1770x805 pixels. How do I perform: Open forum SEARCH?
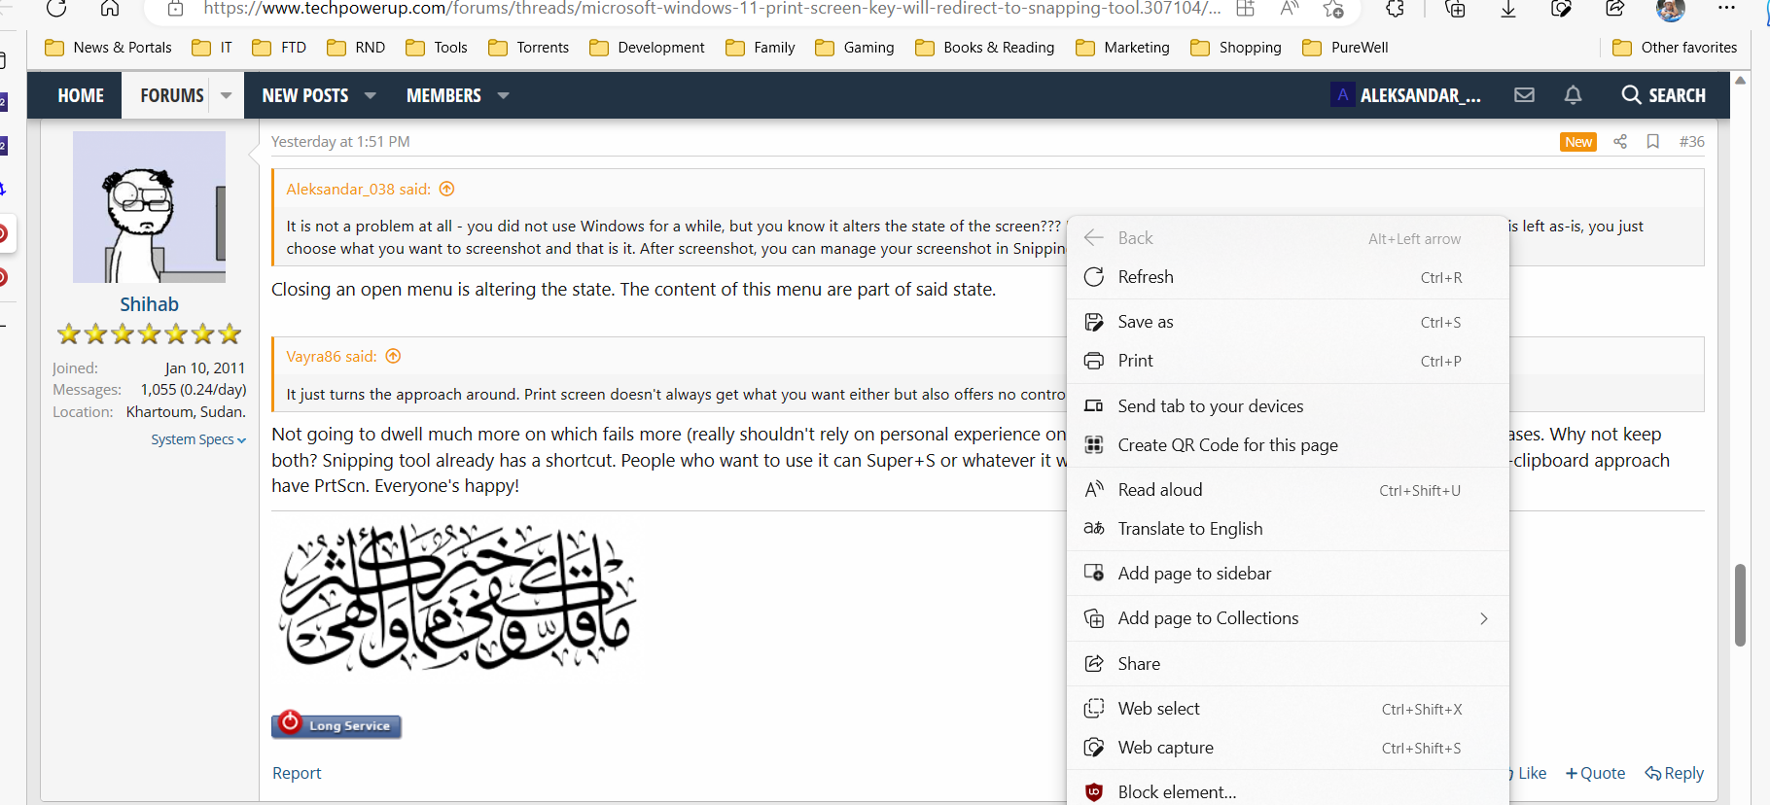[1663, 95]
